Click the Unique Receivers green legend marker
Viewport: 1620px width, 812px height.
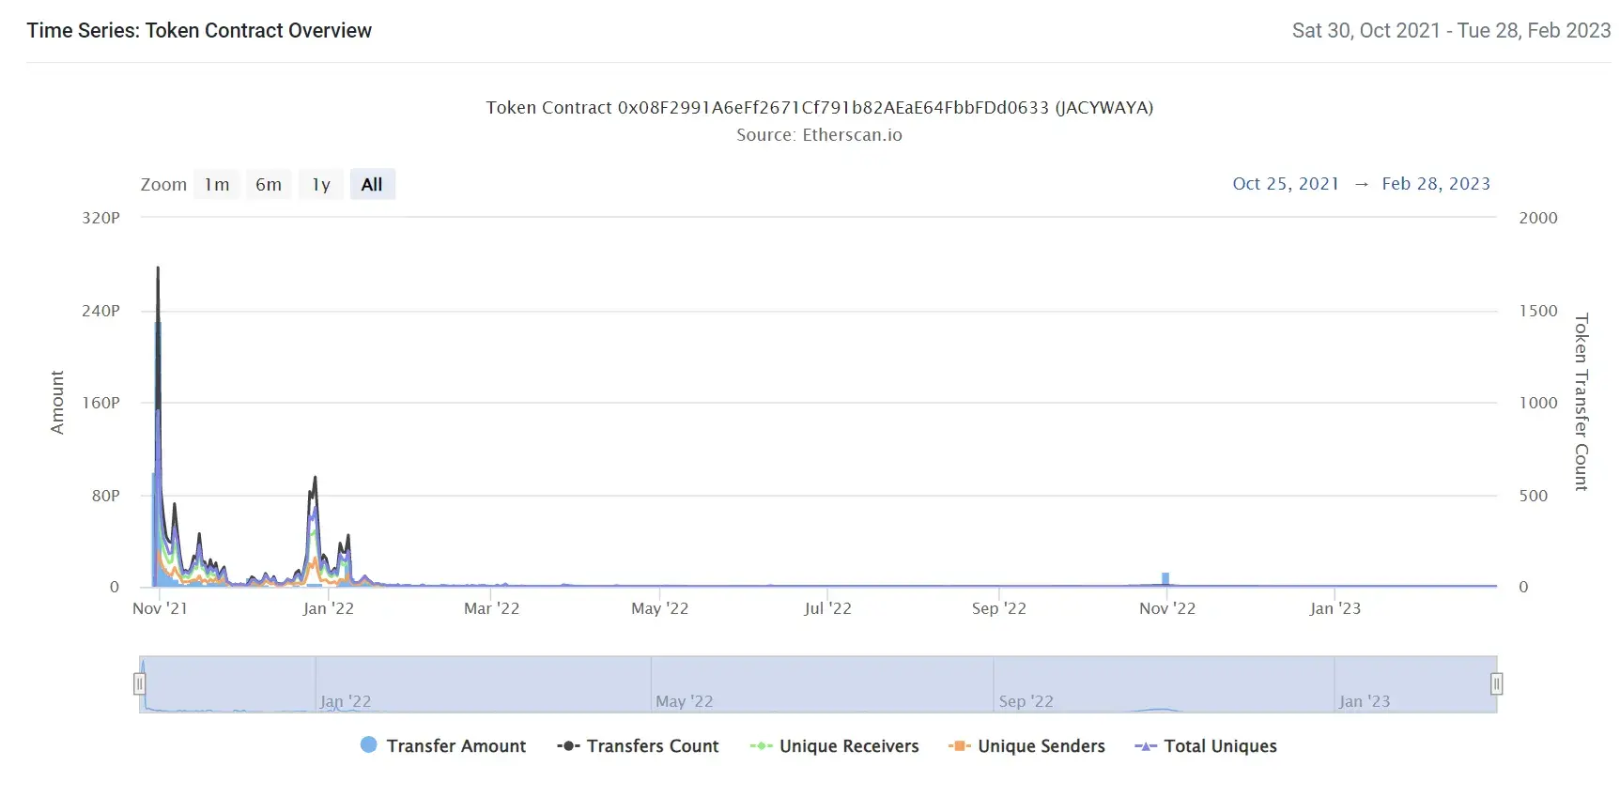click(761, 746)
